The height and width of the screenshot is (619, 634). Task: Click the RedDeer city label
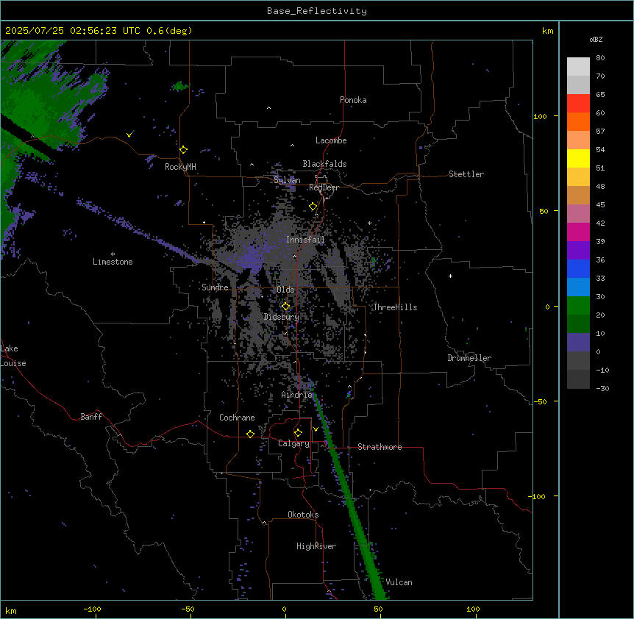click(324, 187)
